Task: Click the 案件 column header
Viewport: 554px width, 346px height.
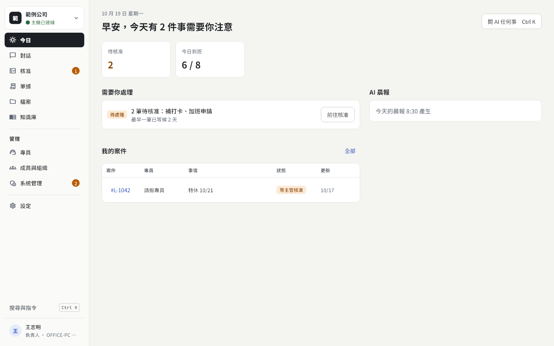Action: tap(111, 170)
